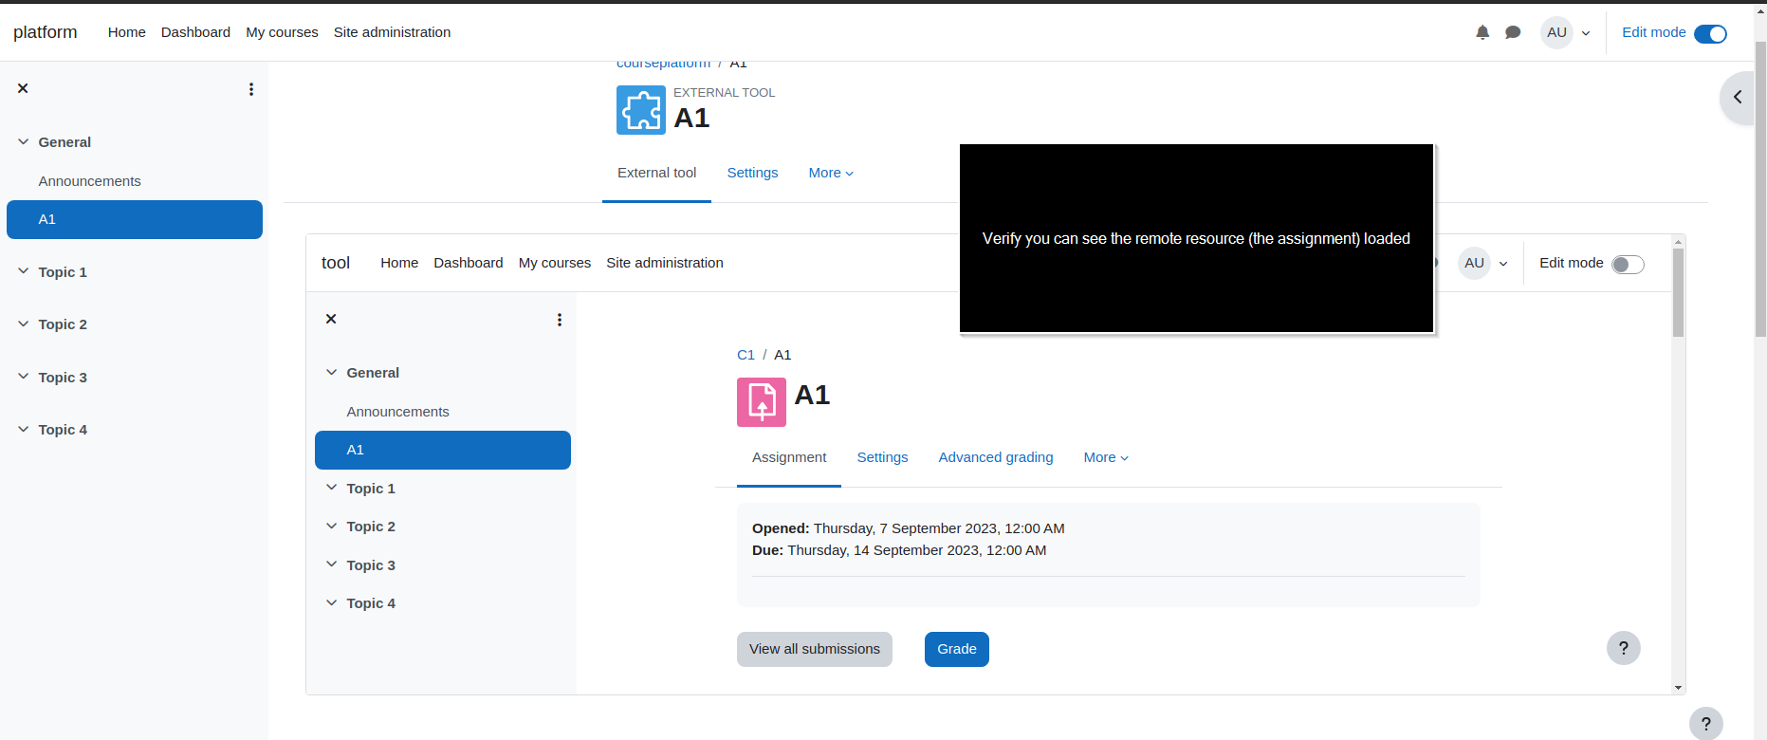Open the platform footer help question mark
Image resolution: width=1767 pixels, height=740 pixels.
(x=1706, y=725)
